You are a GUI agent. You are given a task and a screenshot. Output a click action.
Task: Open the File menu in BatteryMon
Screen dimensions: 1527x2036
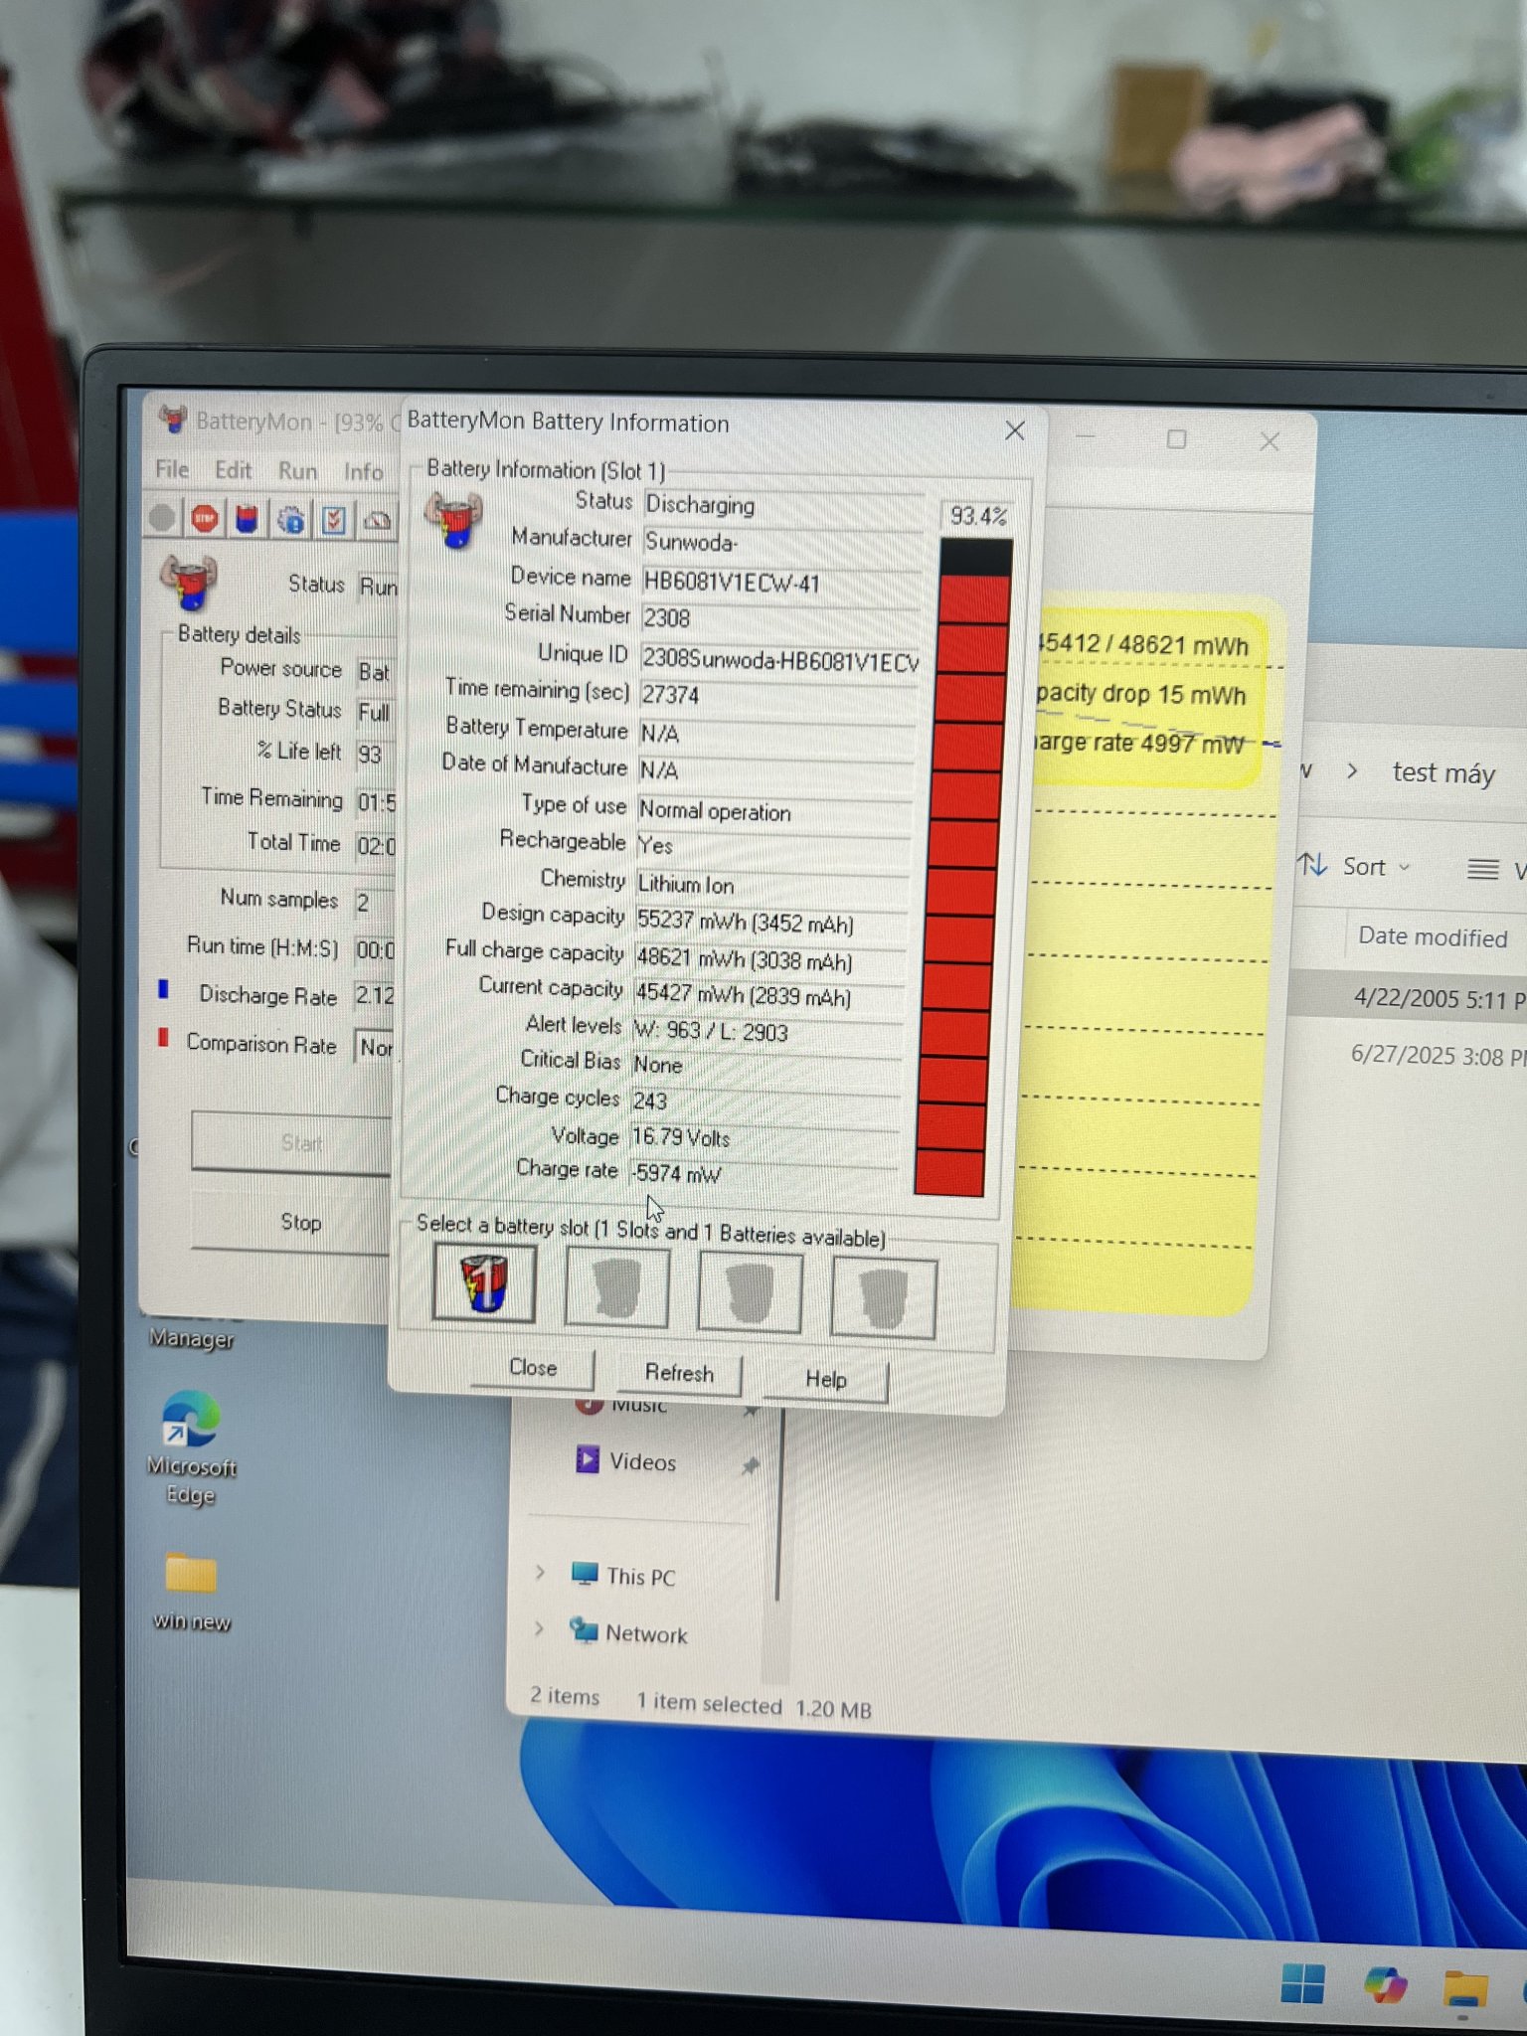click(171, 469)
